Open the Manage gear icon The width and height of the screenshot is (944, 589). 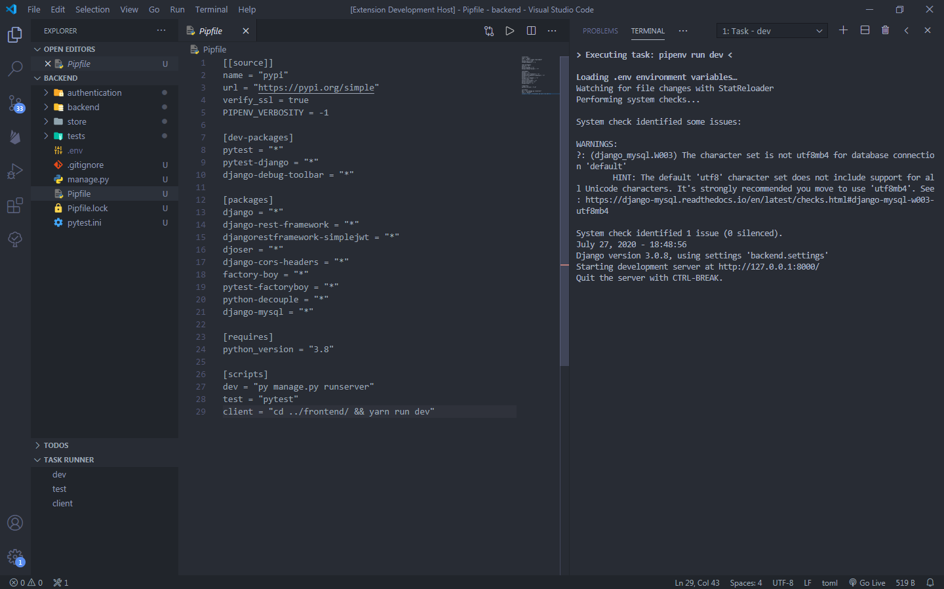pyautogui.click(x=15, y=558)
